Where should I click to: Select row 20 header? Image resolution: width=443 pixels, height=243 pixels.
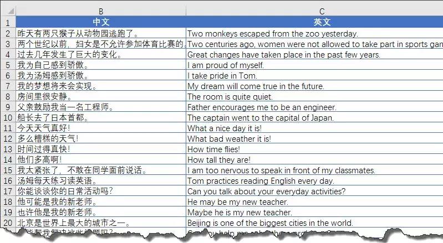pyautogui.click(x=8, y=223)
